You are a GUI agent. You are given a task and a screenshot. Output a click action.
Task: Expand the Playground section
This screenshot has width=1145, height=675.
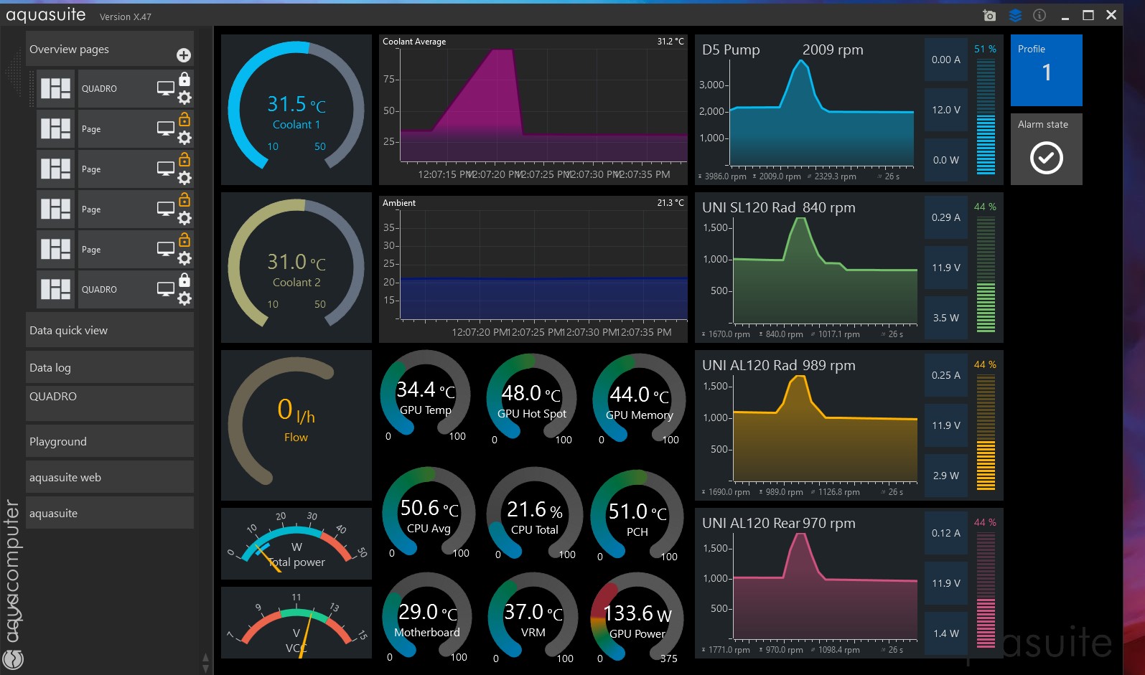pyautogui.click(x=110, y=441)
